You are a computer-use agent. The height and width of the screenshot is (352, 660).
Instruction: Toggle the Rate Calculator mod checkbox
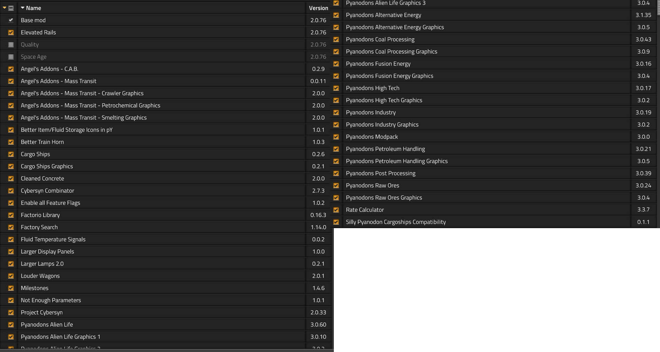(x=336, y=210)
